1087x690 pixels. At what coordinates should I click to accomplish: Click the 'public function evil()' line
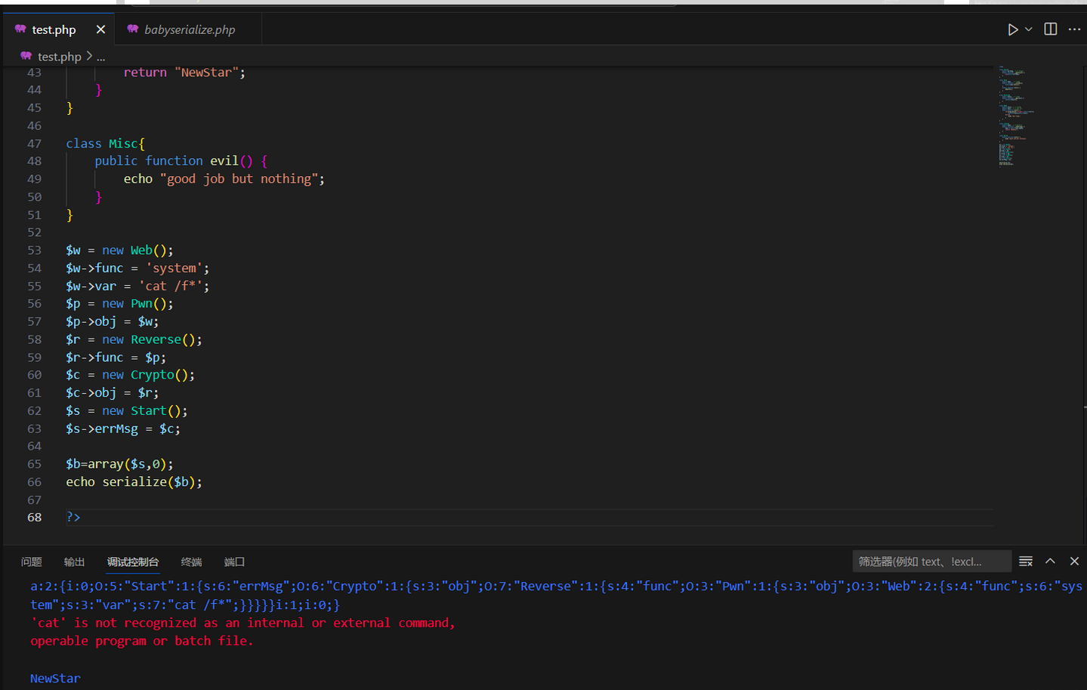[x=181, y=161]
